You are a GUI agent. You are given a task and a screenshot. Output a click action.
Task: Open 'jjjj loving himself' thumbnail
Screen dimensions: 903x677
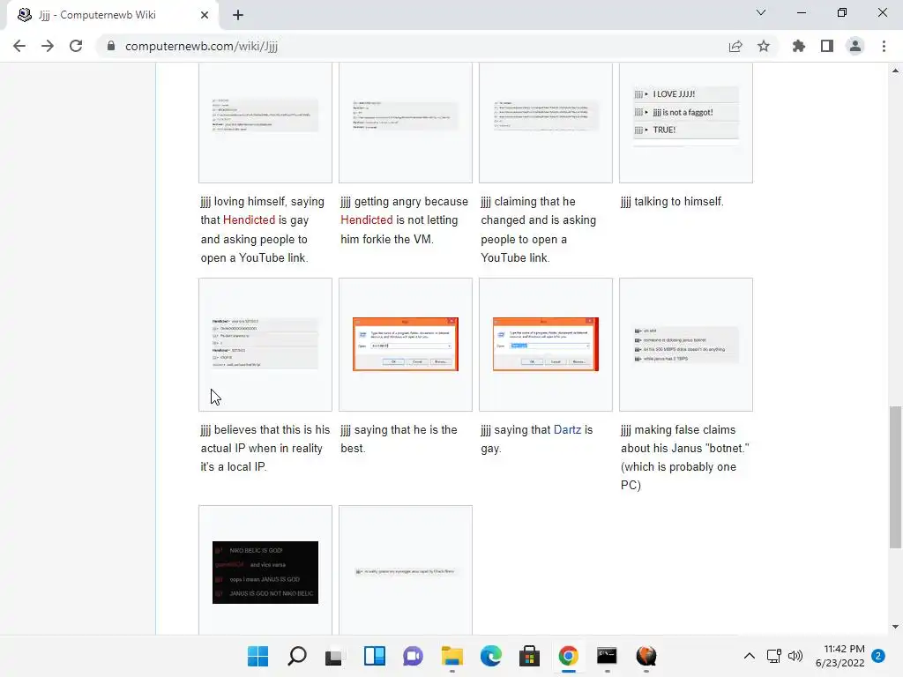coord(265,115)
